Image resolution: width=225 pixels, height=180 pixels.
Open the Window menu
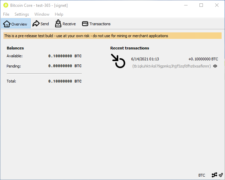click(x=42, y=14)
